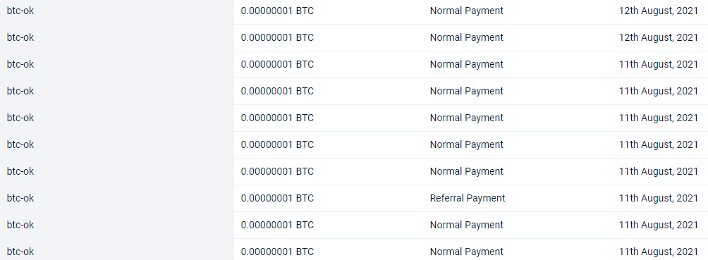
Task: Select the topmost Normal Payment label
Action: [466, 11]
